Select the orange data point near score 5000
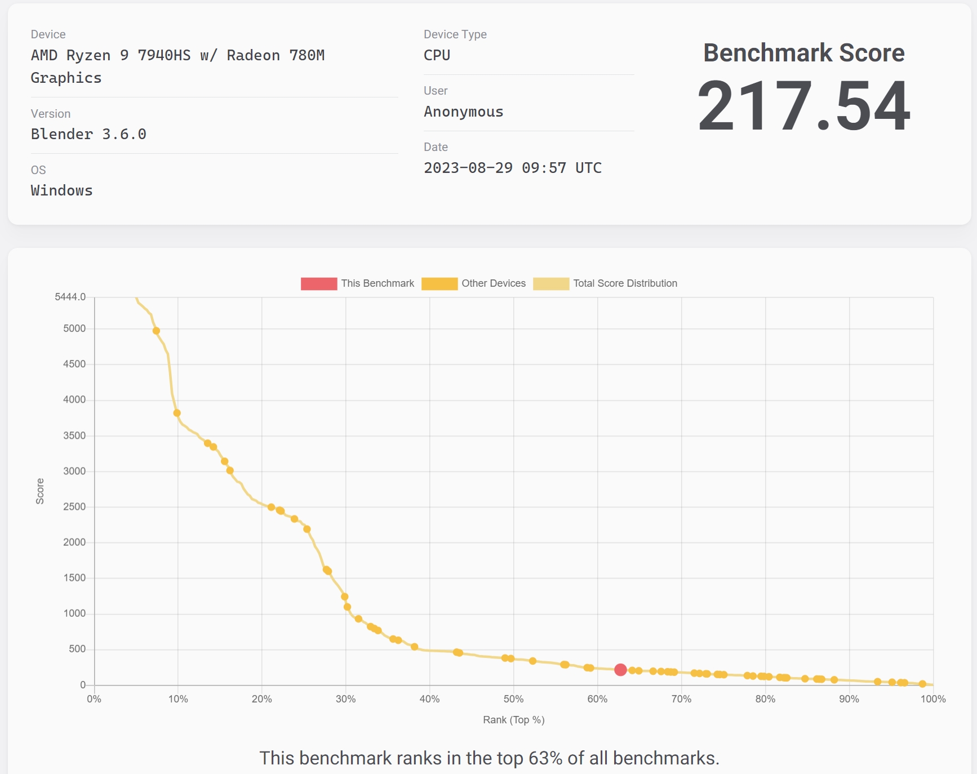 157,331
